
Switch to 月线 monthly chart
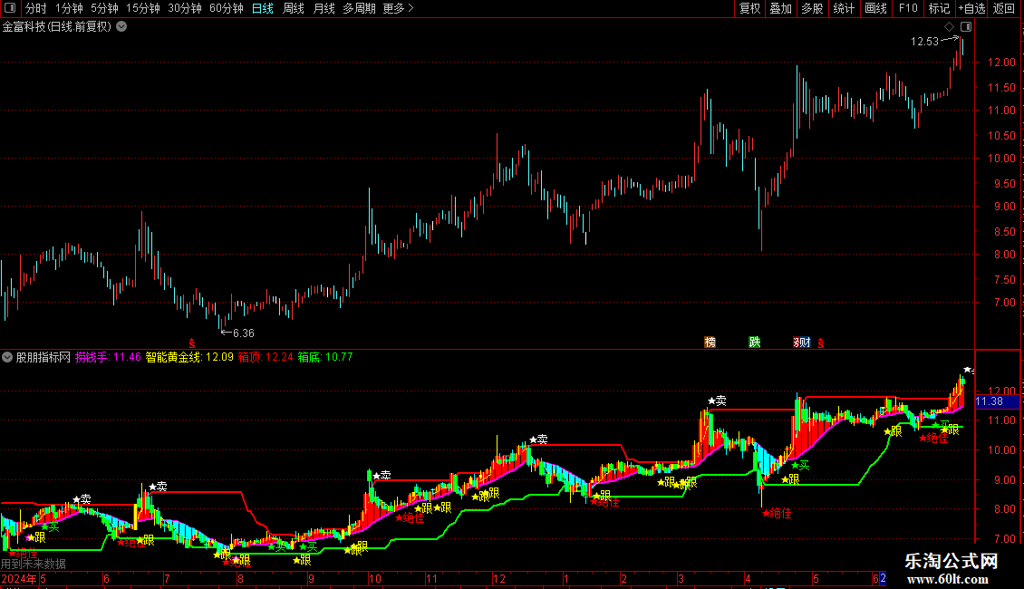[324, 8]
